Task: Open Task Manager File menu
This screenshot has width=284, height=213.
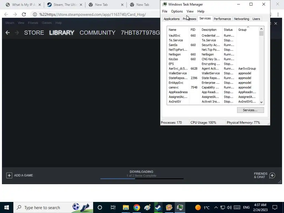Action: 165,11
